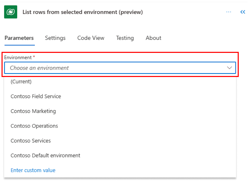Click the red required asterisk beside Environment
This screenshot has height=184, width=250.
tap(34, 57)
